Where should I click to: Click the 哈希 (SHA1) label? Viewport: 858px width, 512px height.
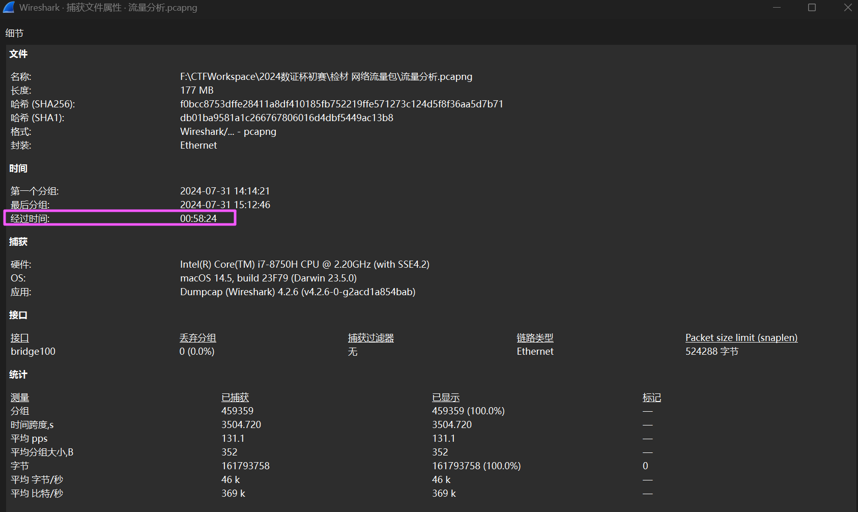point(37,118)
